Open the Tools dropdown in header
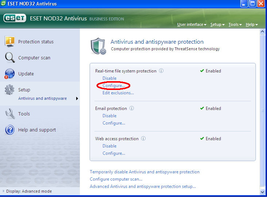This screenshot has height=197, width=267. pos(235,25)
